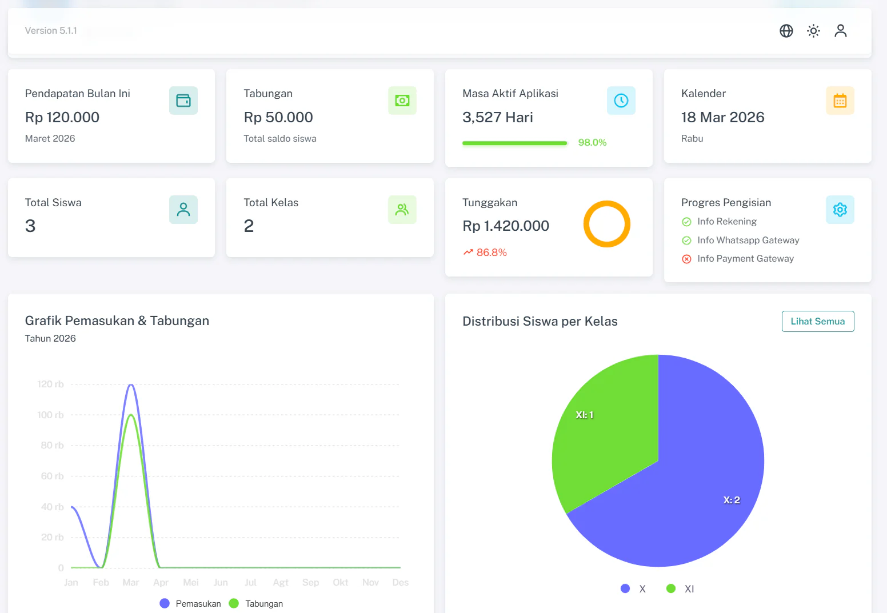Click the Rp 120.000 income value

(x=62, y=117)
